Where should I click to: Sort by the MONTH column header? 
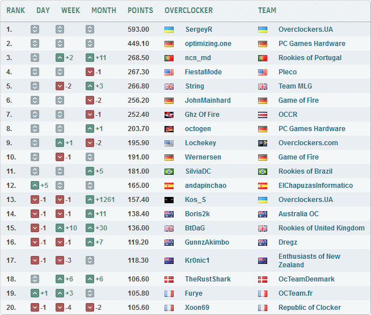tap(104, 10)
